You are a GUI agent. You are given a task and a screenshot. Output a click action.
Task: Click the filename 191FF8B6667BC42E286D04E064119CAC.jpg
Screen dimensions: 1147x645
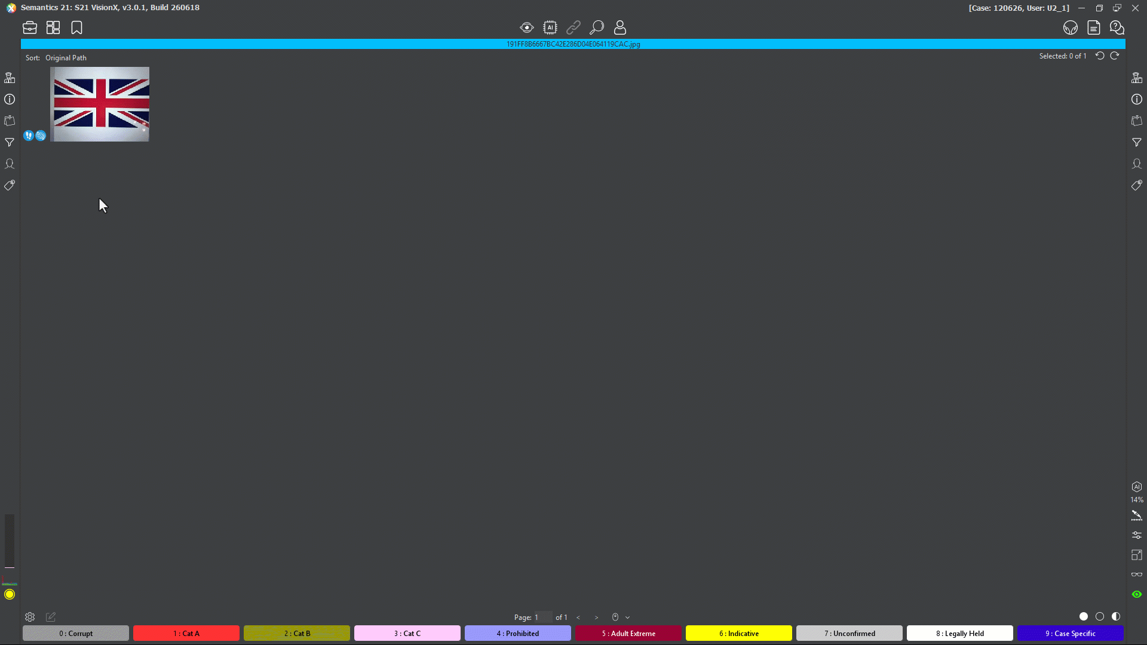point(573,44)
